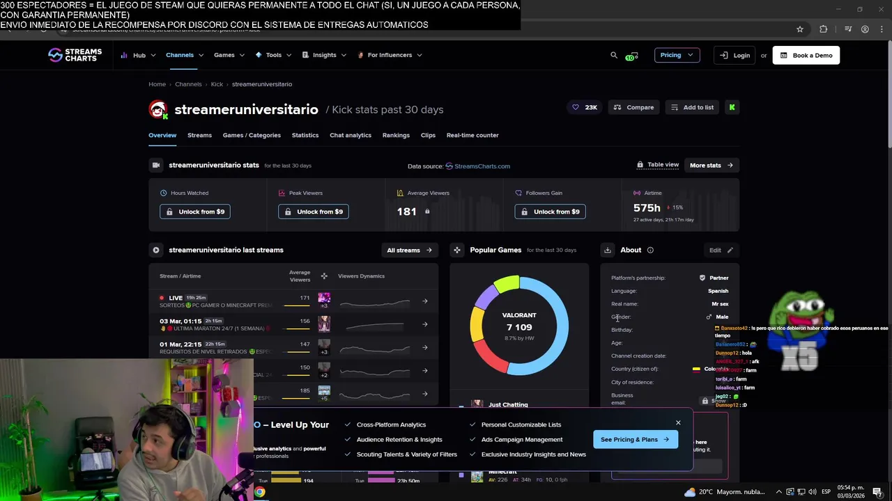Viewport: 892px width, 501px height.
Task: Open the Games / Categories tab
Action: (252, 135)
